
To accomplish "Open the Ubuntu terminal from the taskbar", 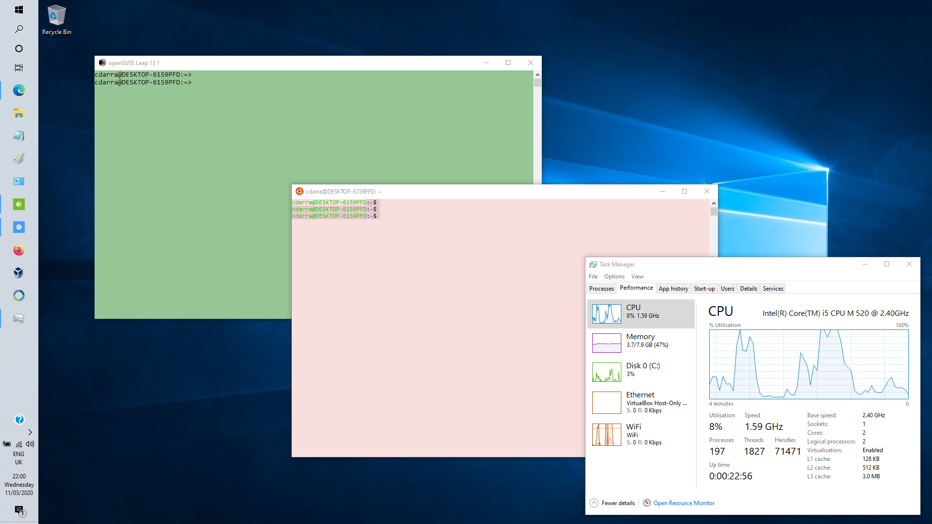I will (x=18, y=227).
